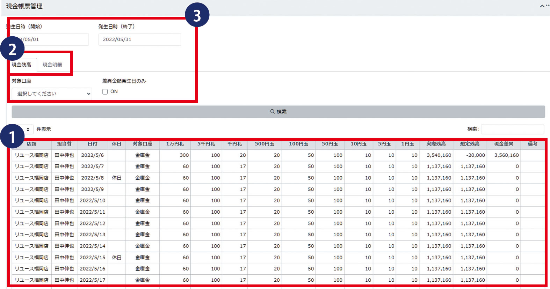Sort by 対象口座 column header
The image size is (550, 289).
coord(142,144)
